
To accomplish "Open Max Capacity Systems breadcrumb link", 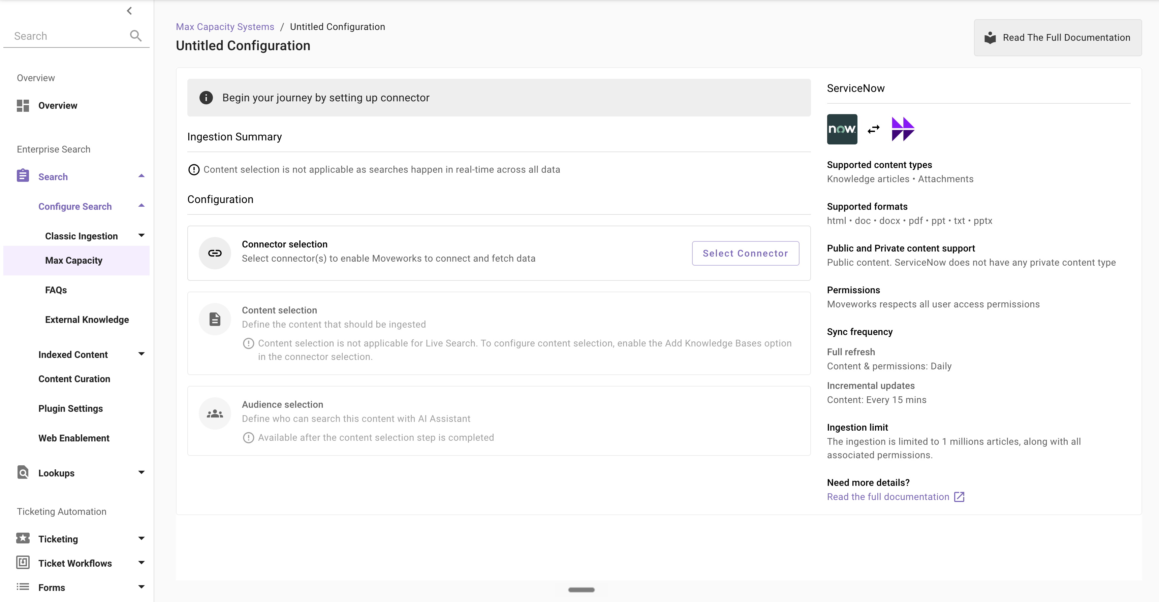I will pos(225,27).
